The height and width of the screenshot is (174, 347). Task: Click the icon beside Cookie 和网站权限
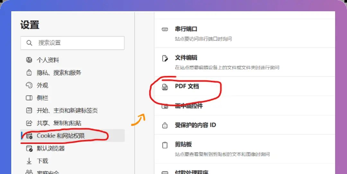29,136
